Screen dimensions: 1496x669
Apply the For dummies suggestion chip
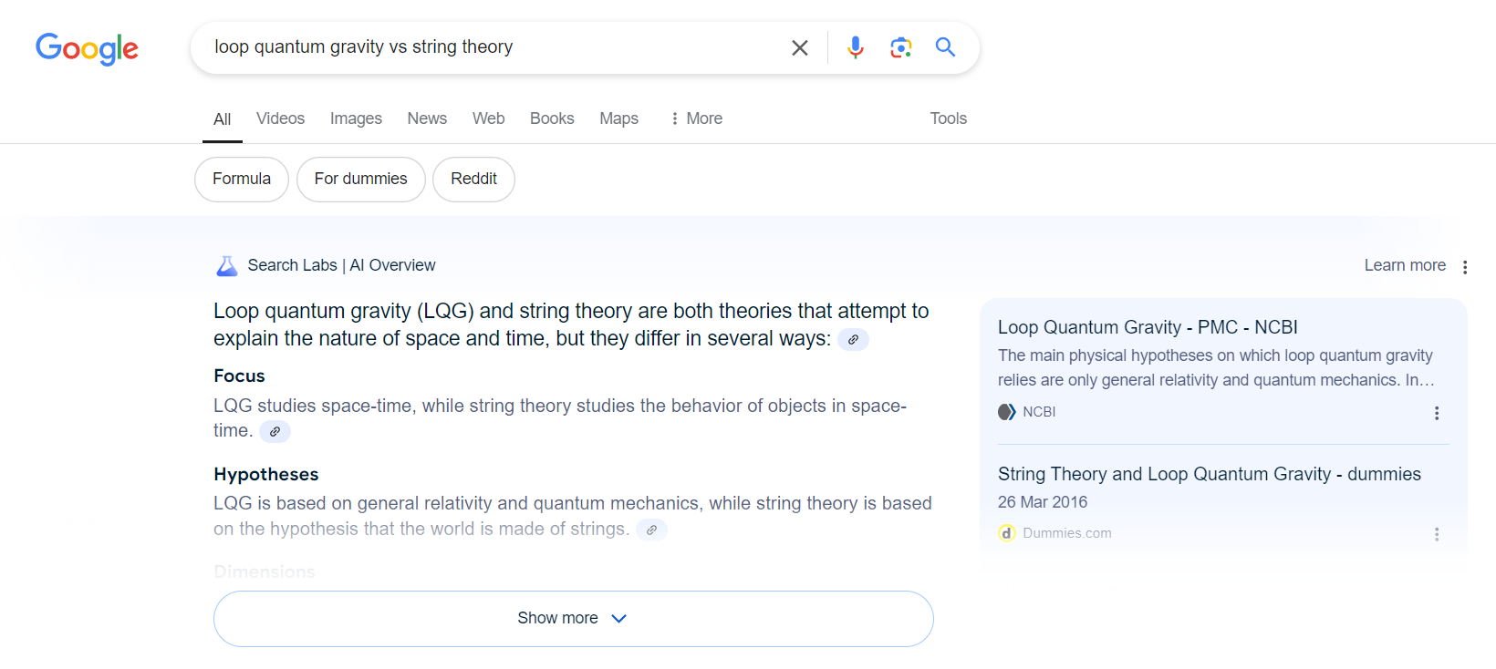(x=361, y=180)
